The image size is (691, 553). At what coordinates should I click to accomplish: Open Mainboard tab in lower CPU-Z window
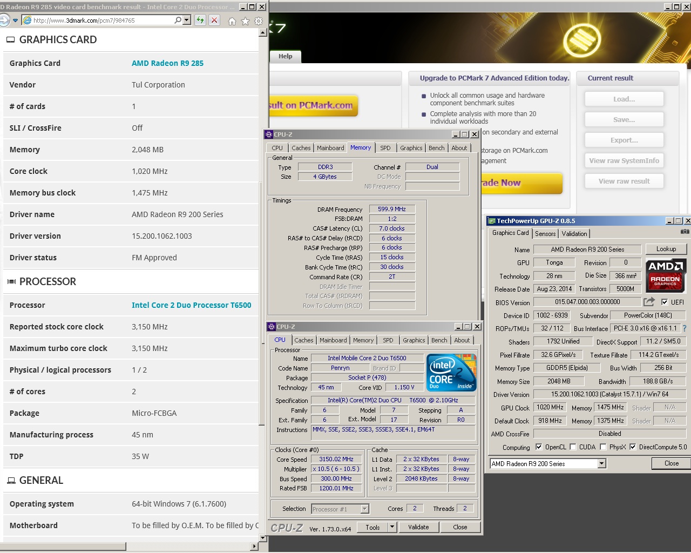333,340
